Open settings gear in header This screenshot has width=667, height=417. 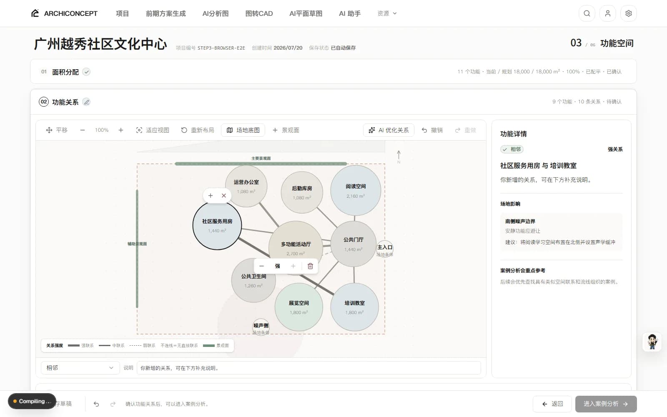[628, 13]
